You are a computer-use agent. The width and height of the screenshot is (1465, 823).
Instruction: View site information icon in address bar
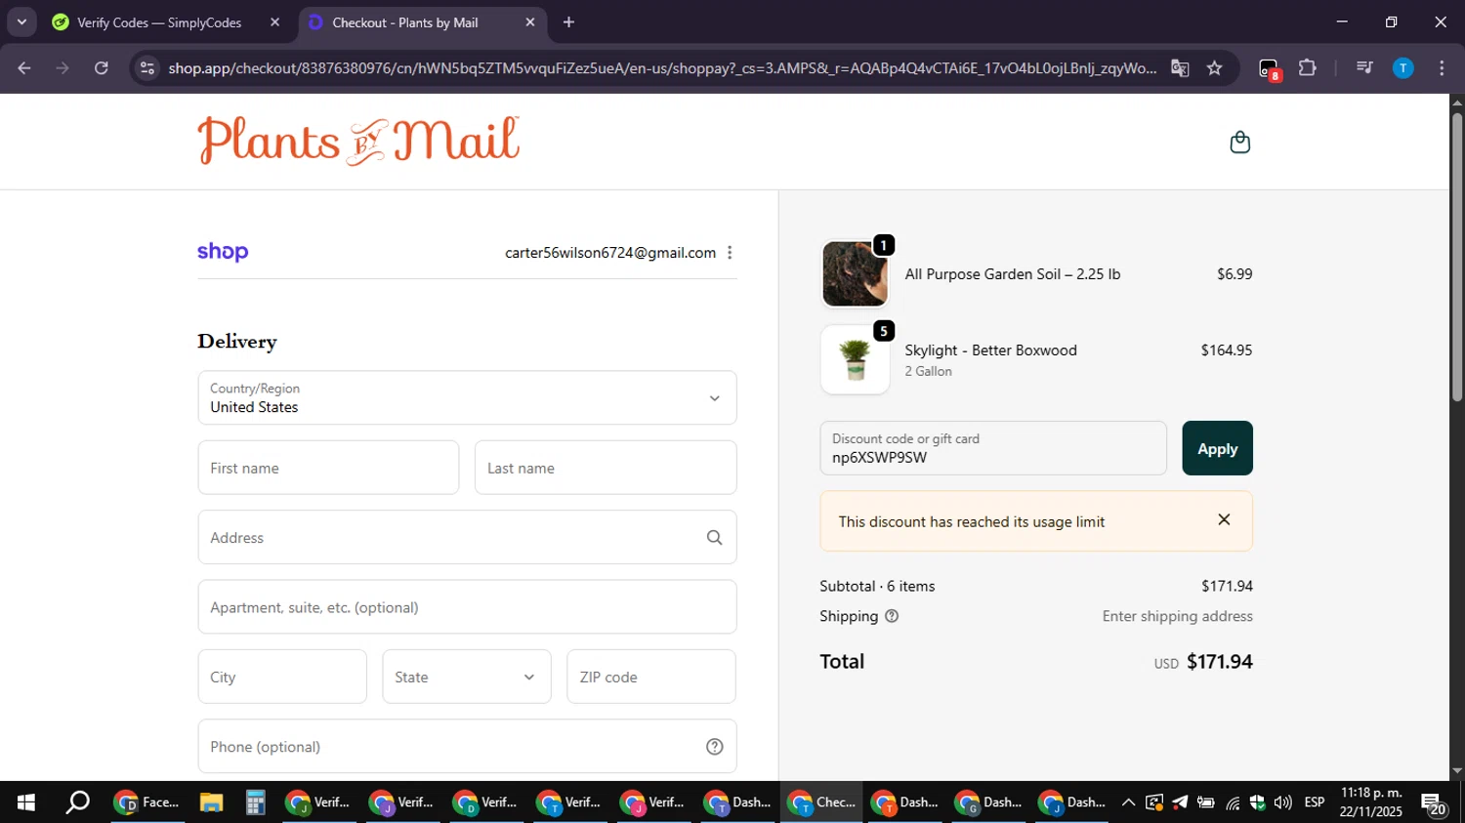(x=147, y=68)
